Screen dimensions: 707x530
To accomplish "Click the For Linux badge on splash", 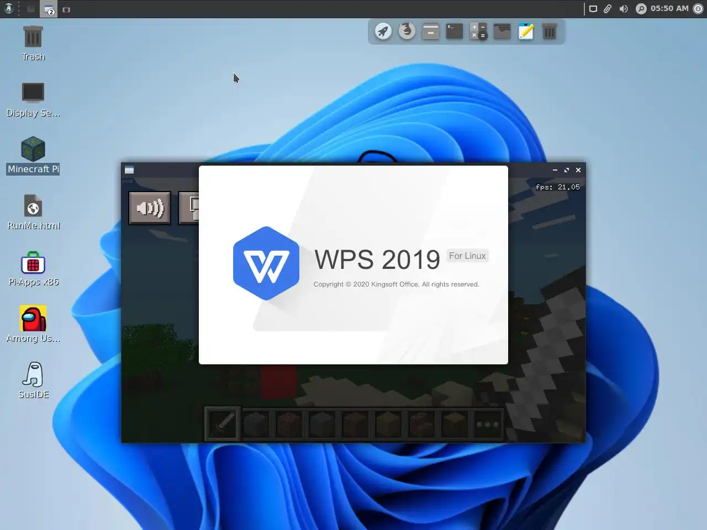I will [x=467, y=256].
